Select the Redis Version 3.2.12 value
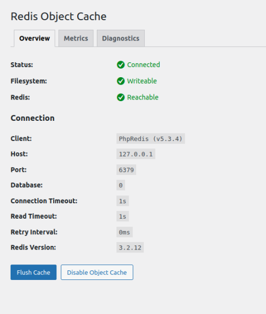 130,247
